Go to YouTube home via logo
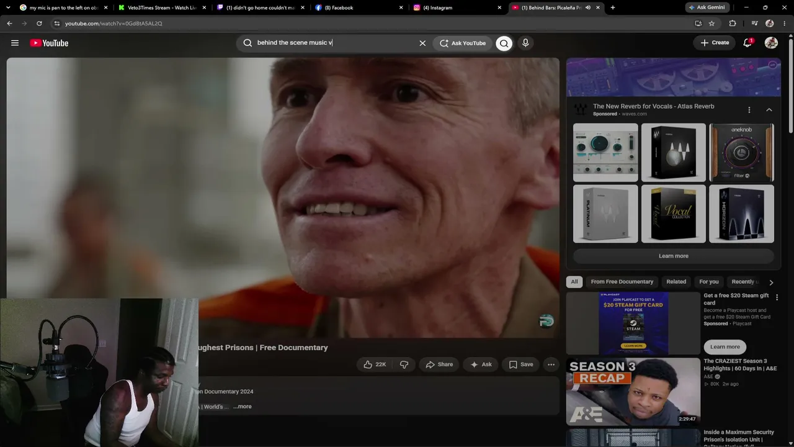Image resolution: width=794 pixels, height=447 pixels. [x=49, y=43]
